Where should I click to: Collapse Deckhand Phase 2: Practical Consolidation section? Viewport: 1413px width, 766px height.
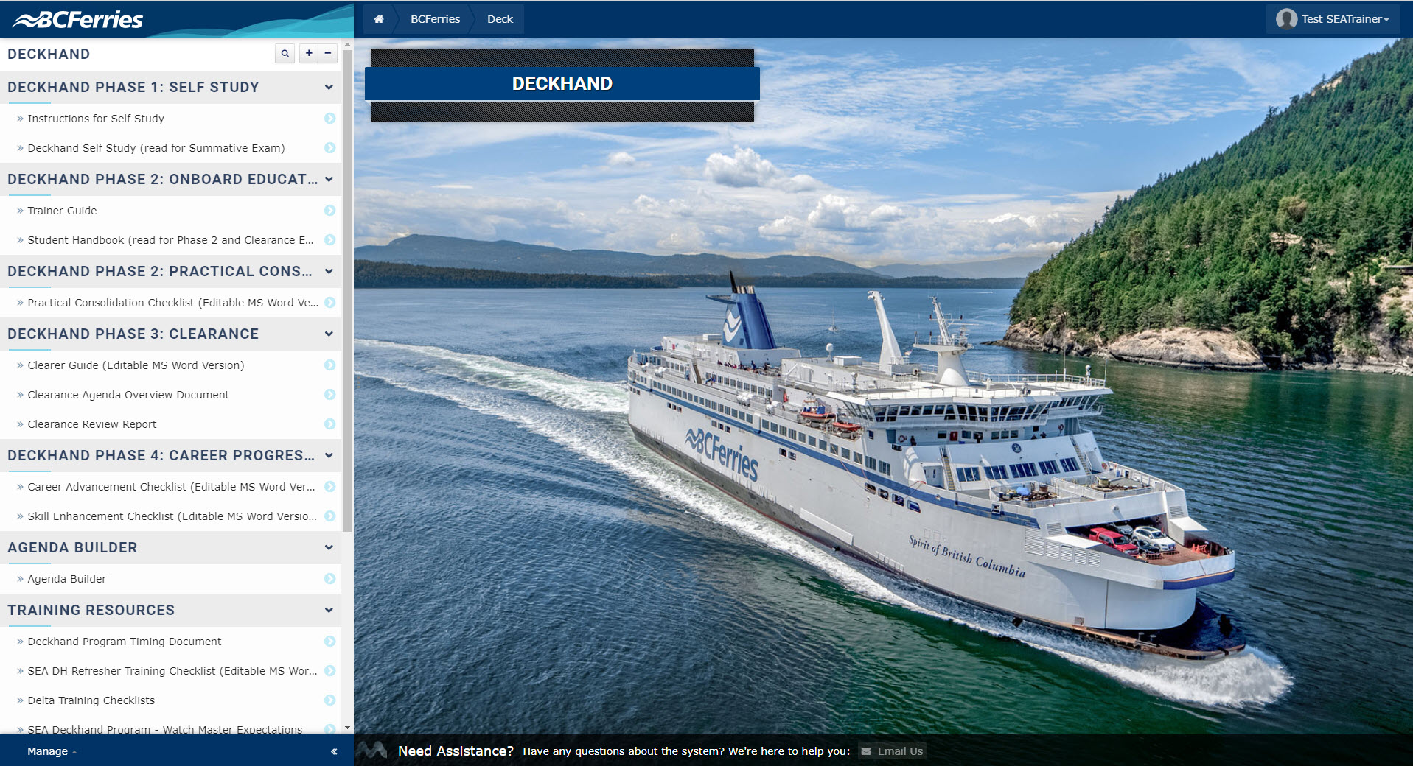point(329,271)
